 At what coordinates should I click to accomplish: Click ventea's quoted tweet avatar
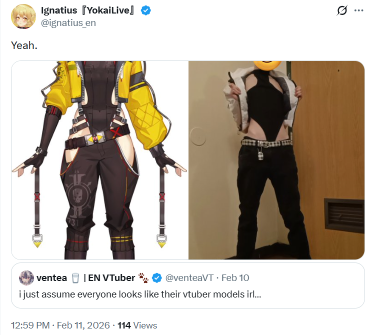click(x=26, y=278)
